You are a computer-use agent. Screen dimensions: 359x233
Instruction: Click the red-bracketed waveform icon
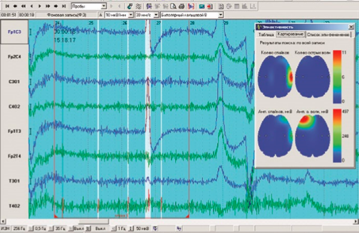tap(191, 6)
